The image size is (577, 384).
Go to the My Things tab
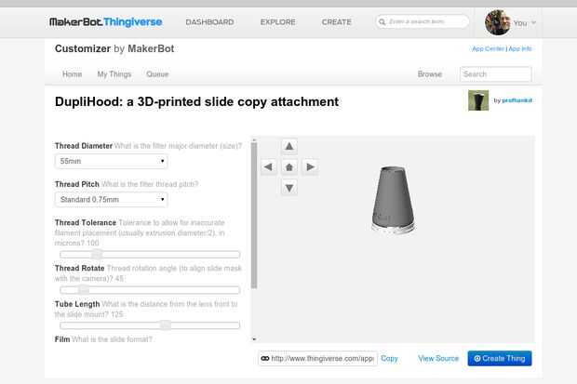(x=114, y=74)
